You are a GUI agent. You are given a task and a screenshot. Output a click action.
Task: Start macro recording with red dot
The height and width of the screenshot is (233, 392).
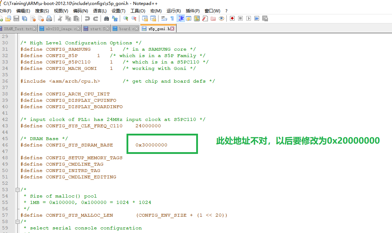click(232, 18)
